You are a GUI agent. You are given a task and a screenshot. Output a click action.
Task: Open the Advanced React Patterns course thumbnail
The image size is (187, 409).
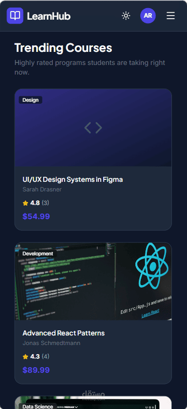pos(93,281)
